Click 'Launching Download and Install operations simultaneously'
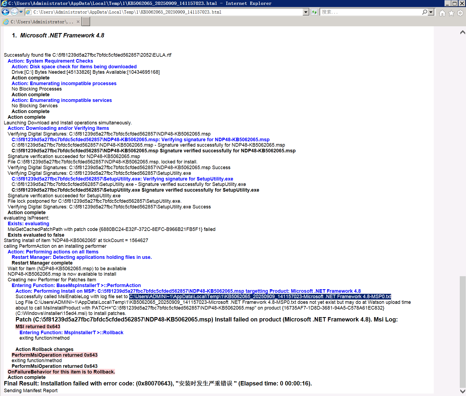This screenshot has height=396, width=466. 68,123
